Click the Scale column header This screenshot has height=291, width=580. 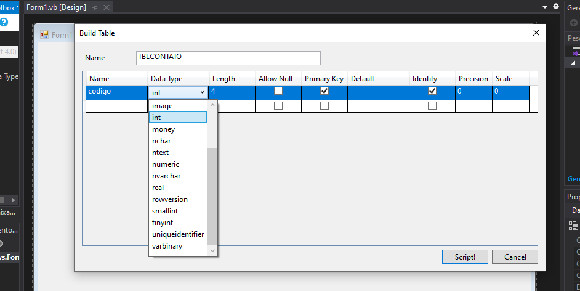(x=511, y=79)
